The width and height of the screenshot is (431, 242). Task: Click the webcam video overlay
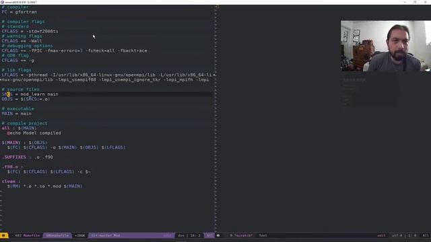tap(386, 46)
